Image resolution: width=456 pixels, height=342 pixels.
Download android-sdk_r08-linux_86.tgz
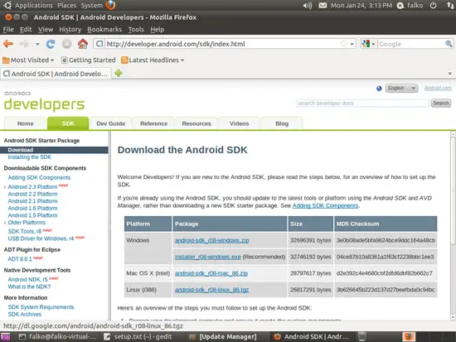click(211, 290)
